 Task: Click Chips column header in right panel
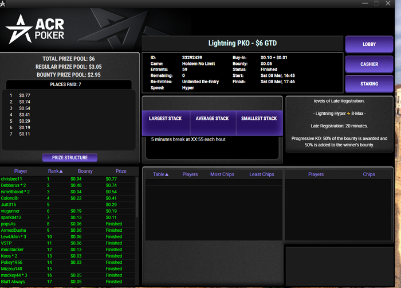[x=369, y=174]
